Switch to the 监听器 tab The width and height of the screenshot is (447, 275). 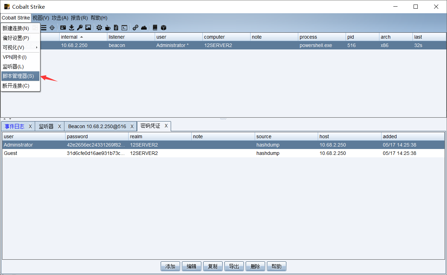46,126
